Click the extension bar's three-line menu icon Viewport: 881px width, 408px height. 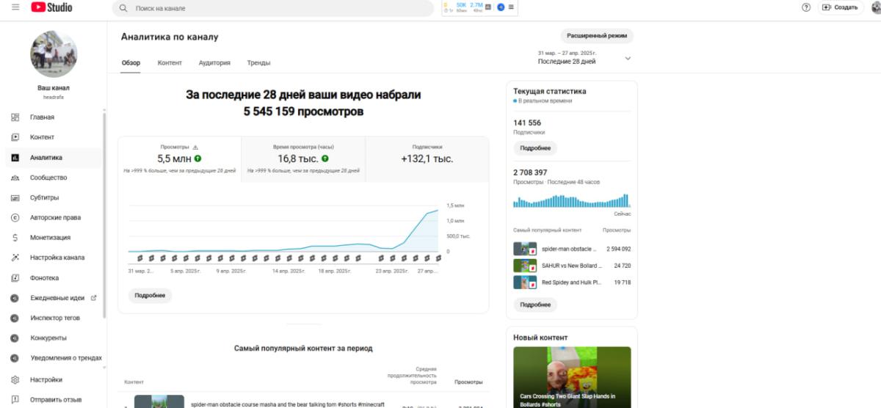(511, 7)
